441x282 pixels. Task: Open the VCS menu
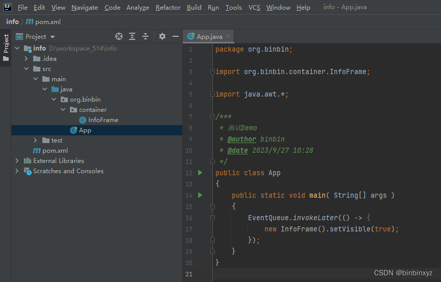click(x=254, y=8)
